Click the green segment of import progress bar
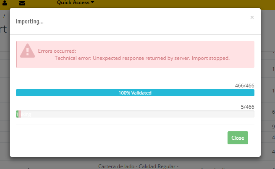The image size is (275, 169). tap(17, 114)
